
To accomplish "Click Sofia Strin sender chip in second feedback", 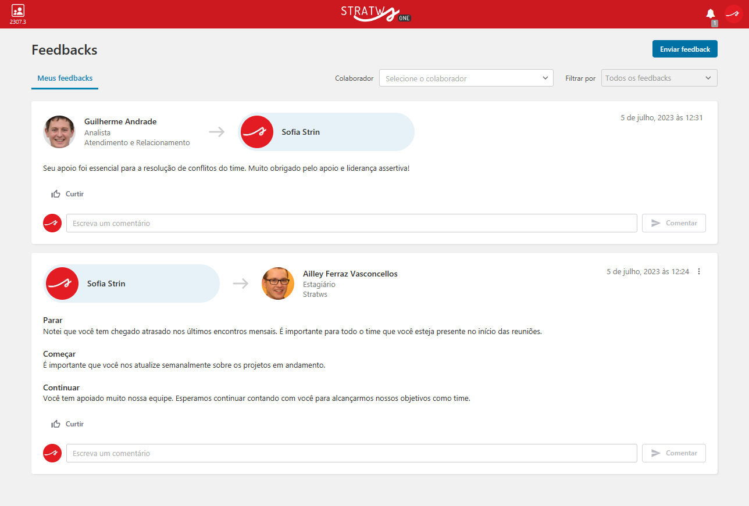I will 131,283.
